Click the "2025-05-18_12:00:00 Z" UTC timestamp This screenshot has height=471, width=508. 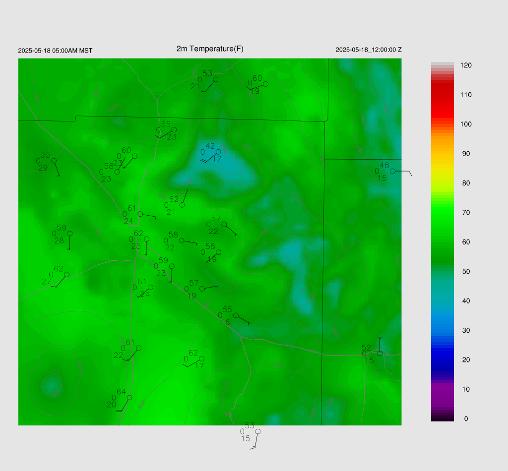pos(369,50)
